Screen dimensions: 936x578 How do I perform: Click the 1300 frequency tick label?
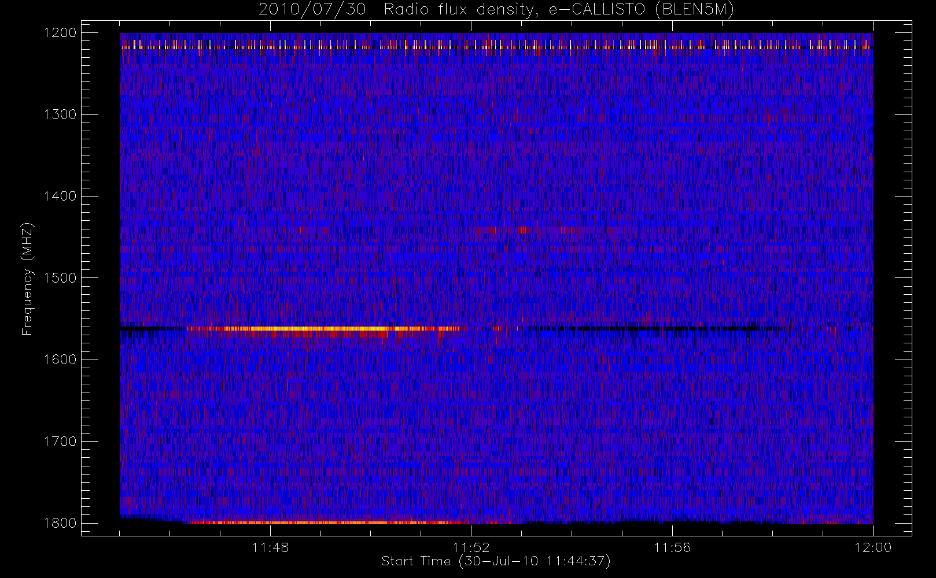point(60,114)
